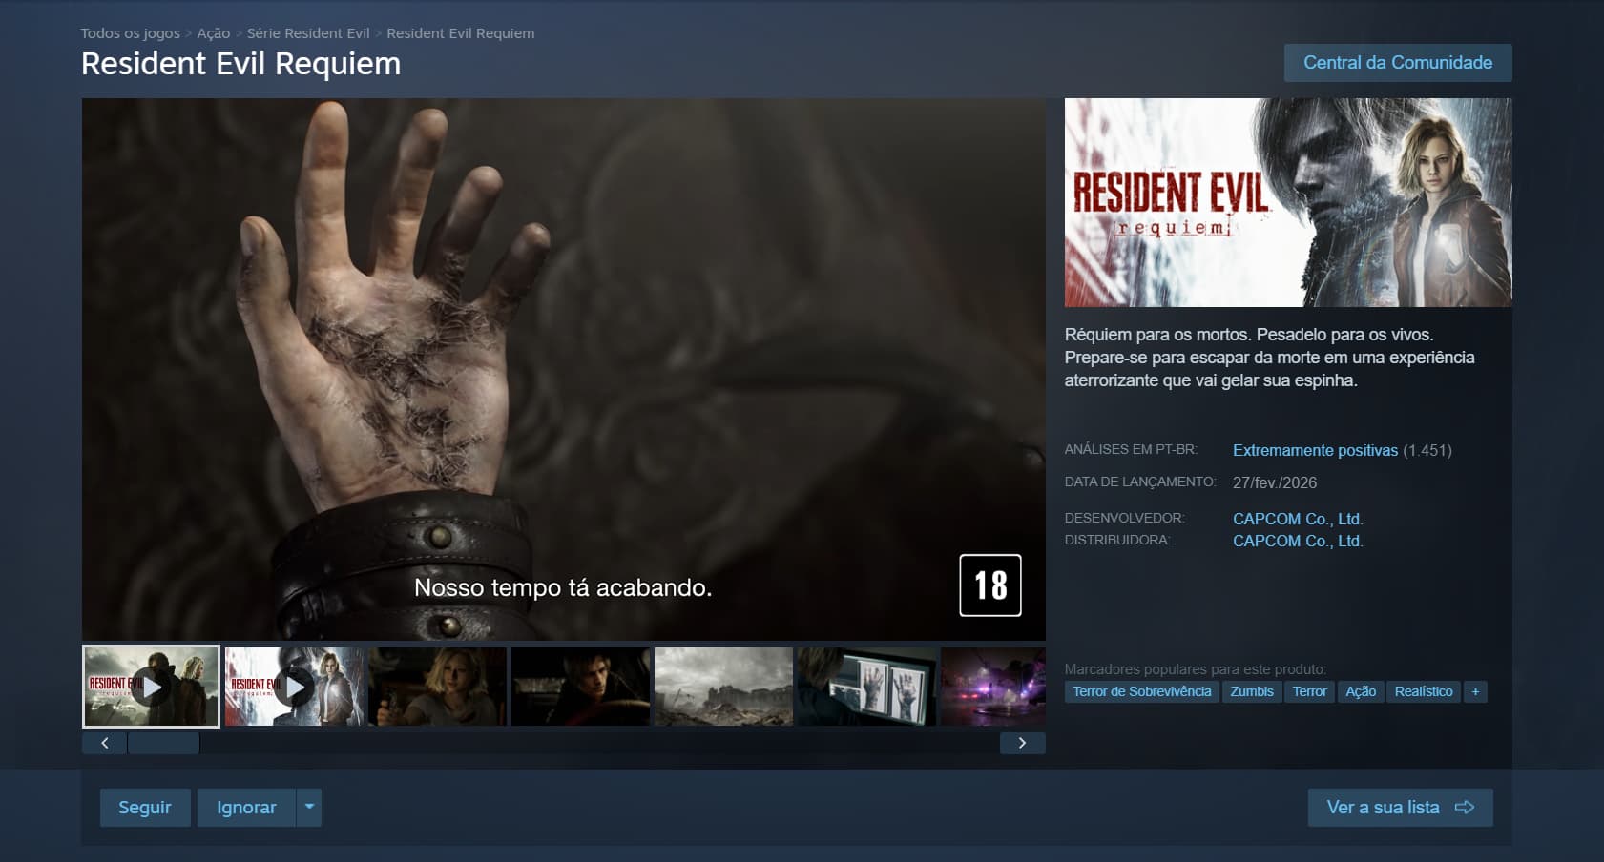Image resolution: width=1604 pixels, height=862 pixels.
Task: Select the Zumbis tag
Action: click(x=1251, y=691)
